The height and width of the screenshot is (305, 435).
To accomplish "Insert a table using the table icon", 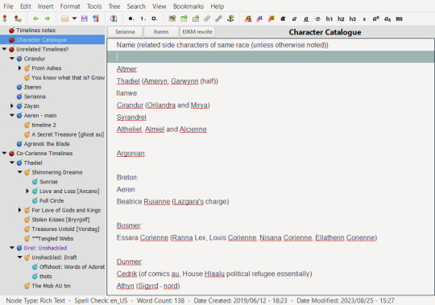I will tap(184, 19).
